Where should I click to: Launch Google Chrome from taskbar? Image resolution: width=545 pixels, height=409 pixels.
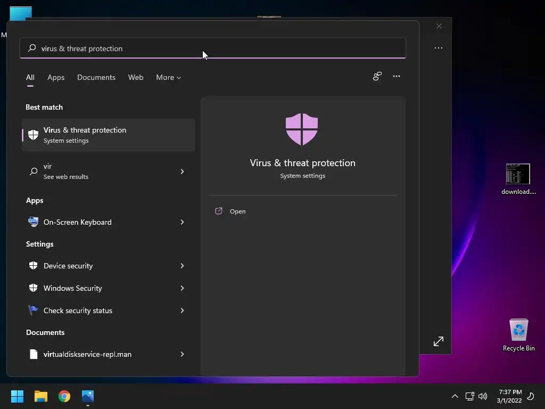tap(64, 396)
